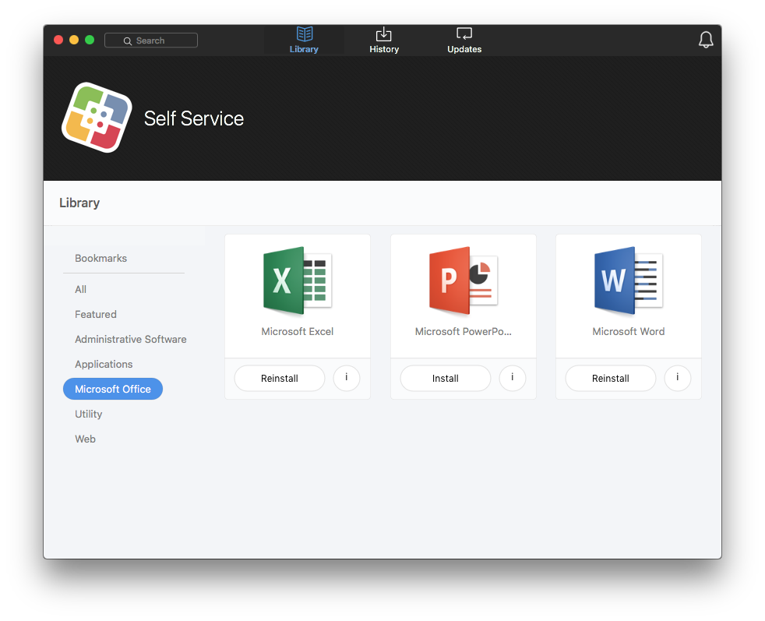Viewport: 765px width, 621px height.
Task: Choose the Utility category
Action: (x=89, y=414)
